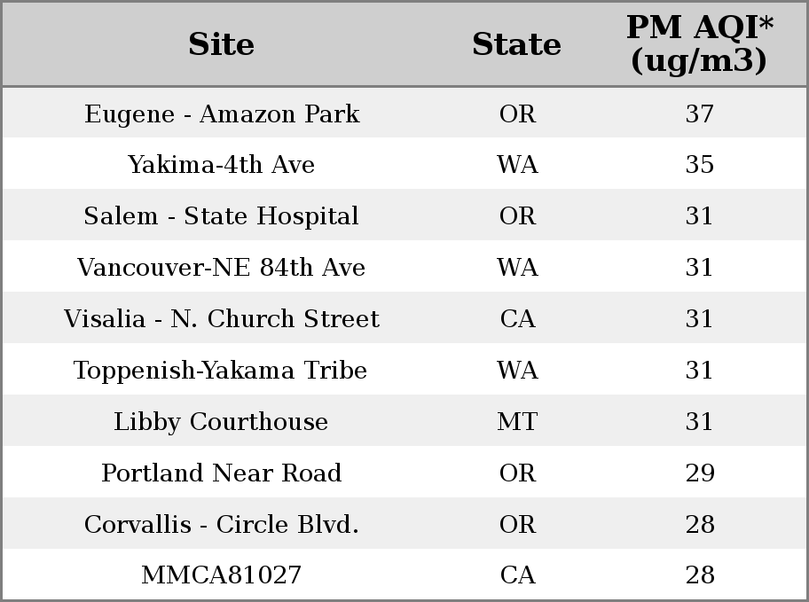Screen dimensions: 809x602
Task: Click CA state for Visalia row
Action: point(517,318)
